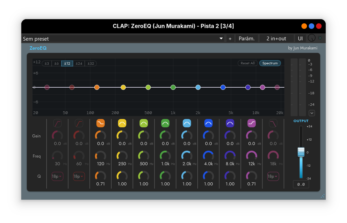Screen dimensions: 347x223
Task: Click the '250' frequency value text
Action: (x=122, y=164)
